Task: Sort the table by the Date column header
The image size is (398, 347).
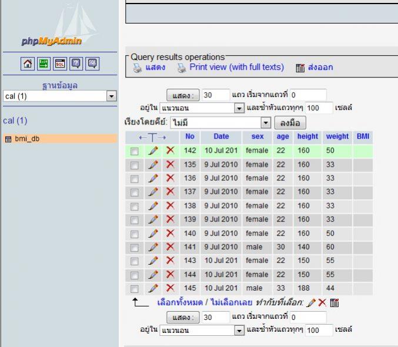Action: click(x=221, y=136)
